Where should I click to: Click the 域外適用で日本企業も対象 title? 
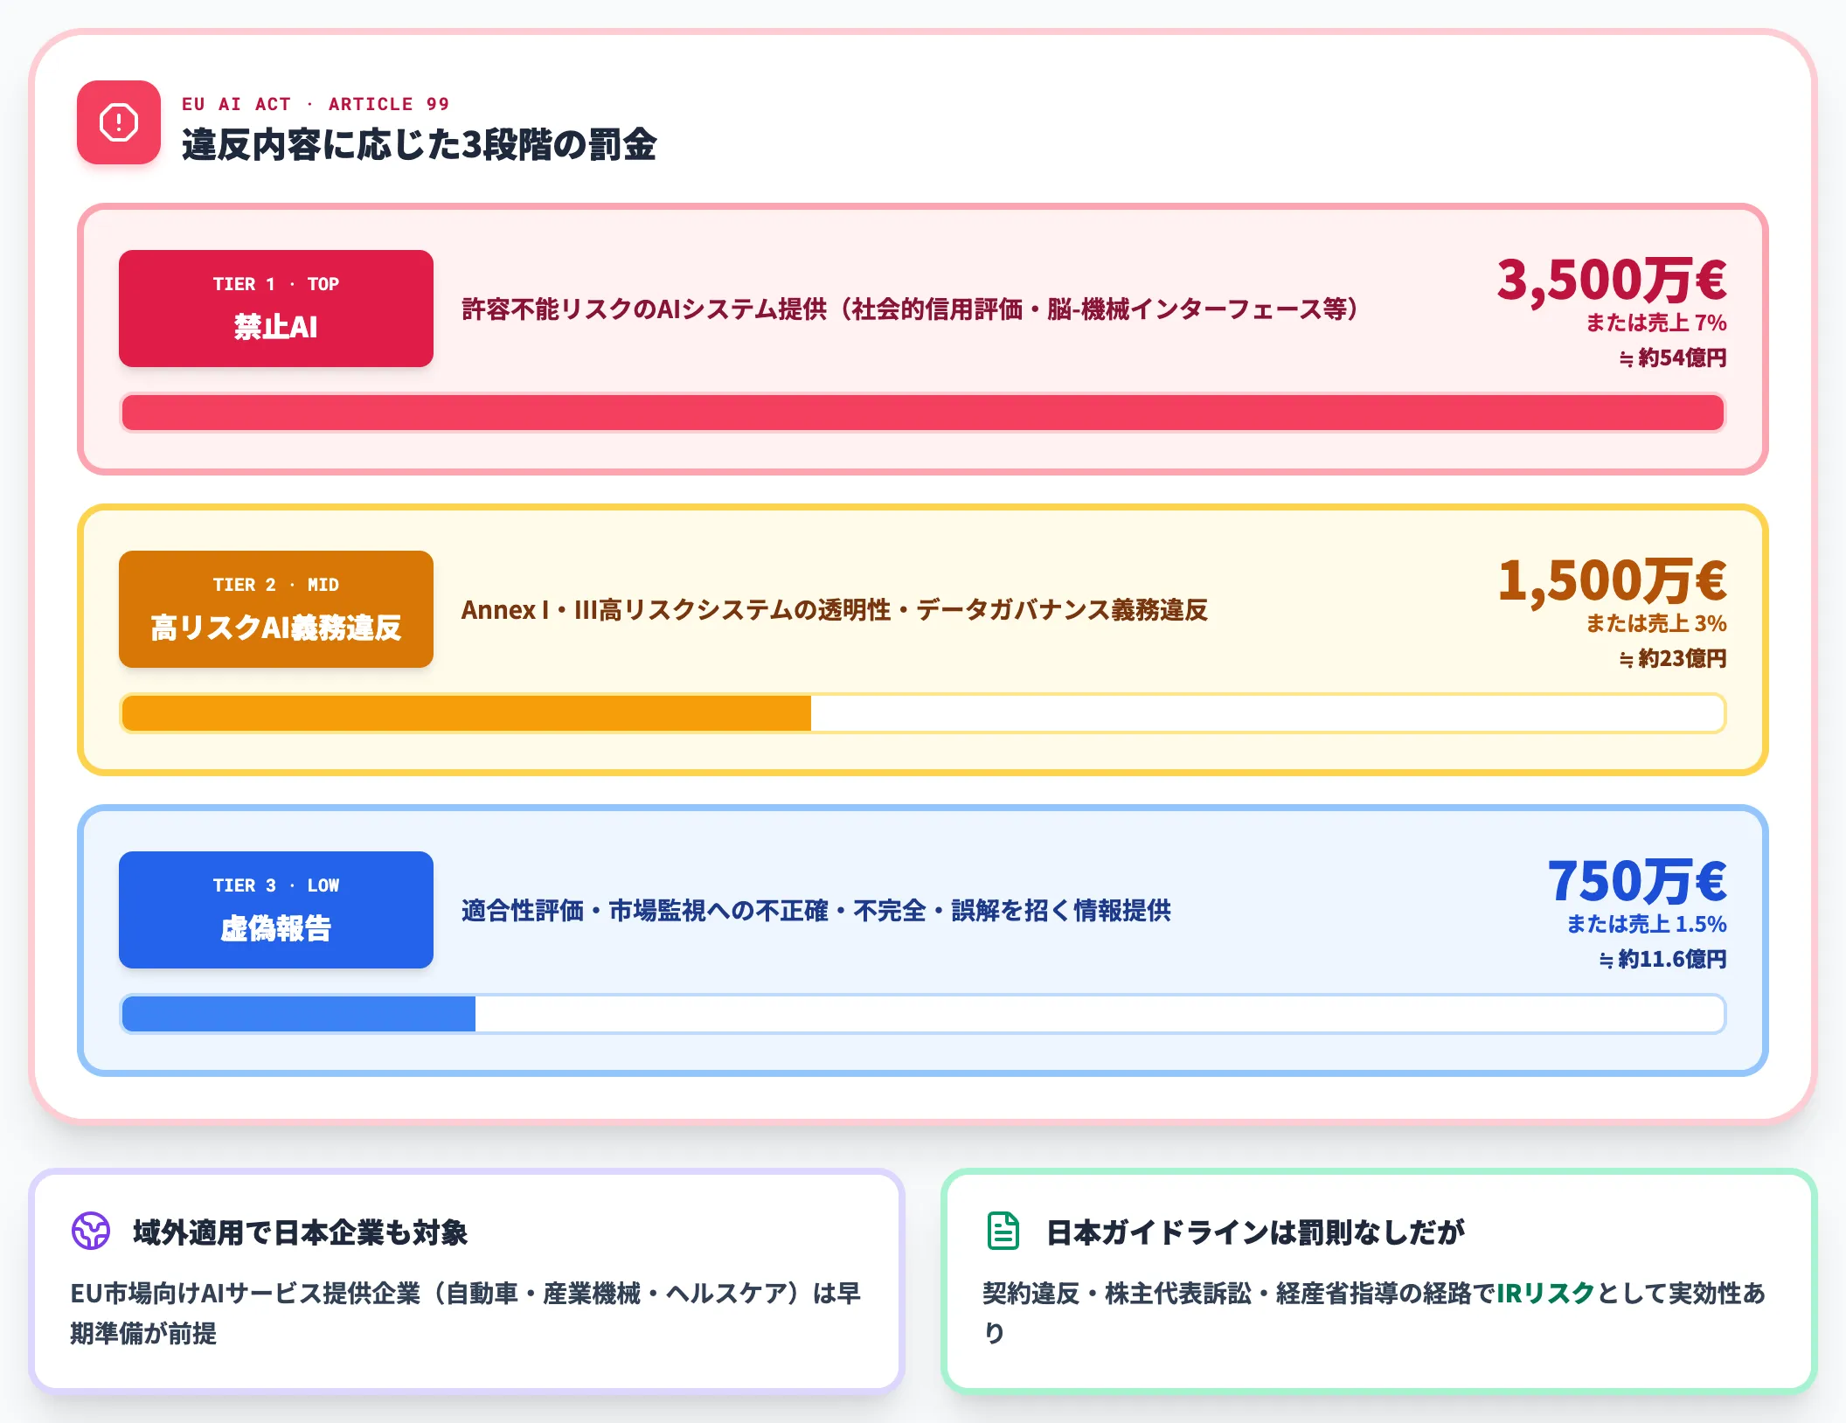300,1232
